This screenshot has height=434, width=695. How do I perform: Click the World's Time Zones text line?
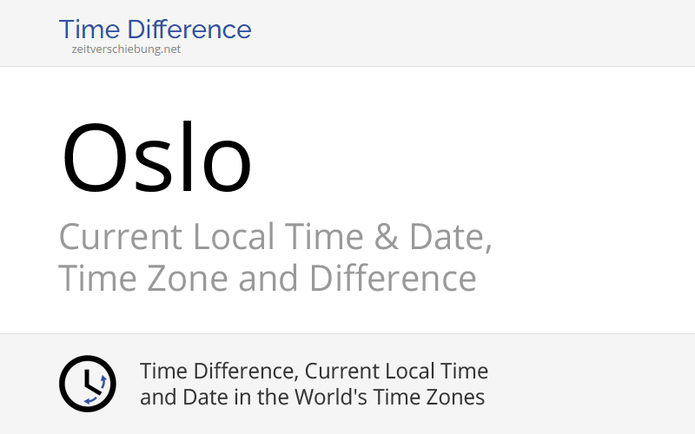pyautogui.click(x=312, y=397)
